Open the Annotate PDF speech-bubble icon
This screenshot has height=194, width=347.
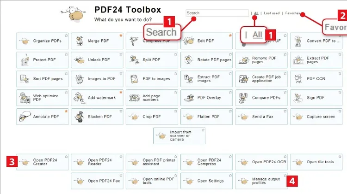25,117
